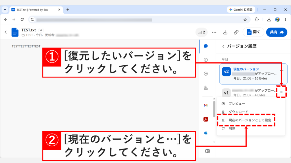
Task: Open the v1 version ellipsis menu
Action: [282, 92]
